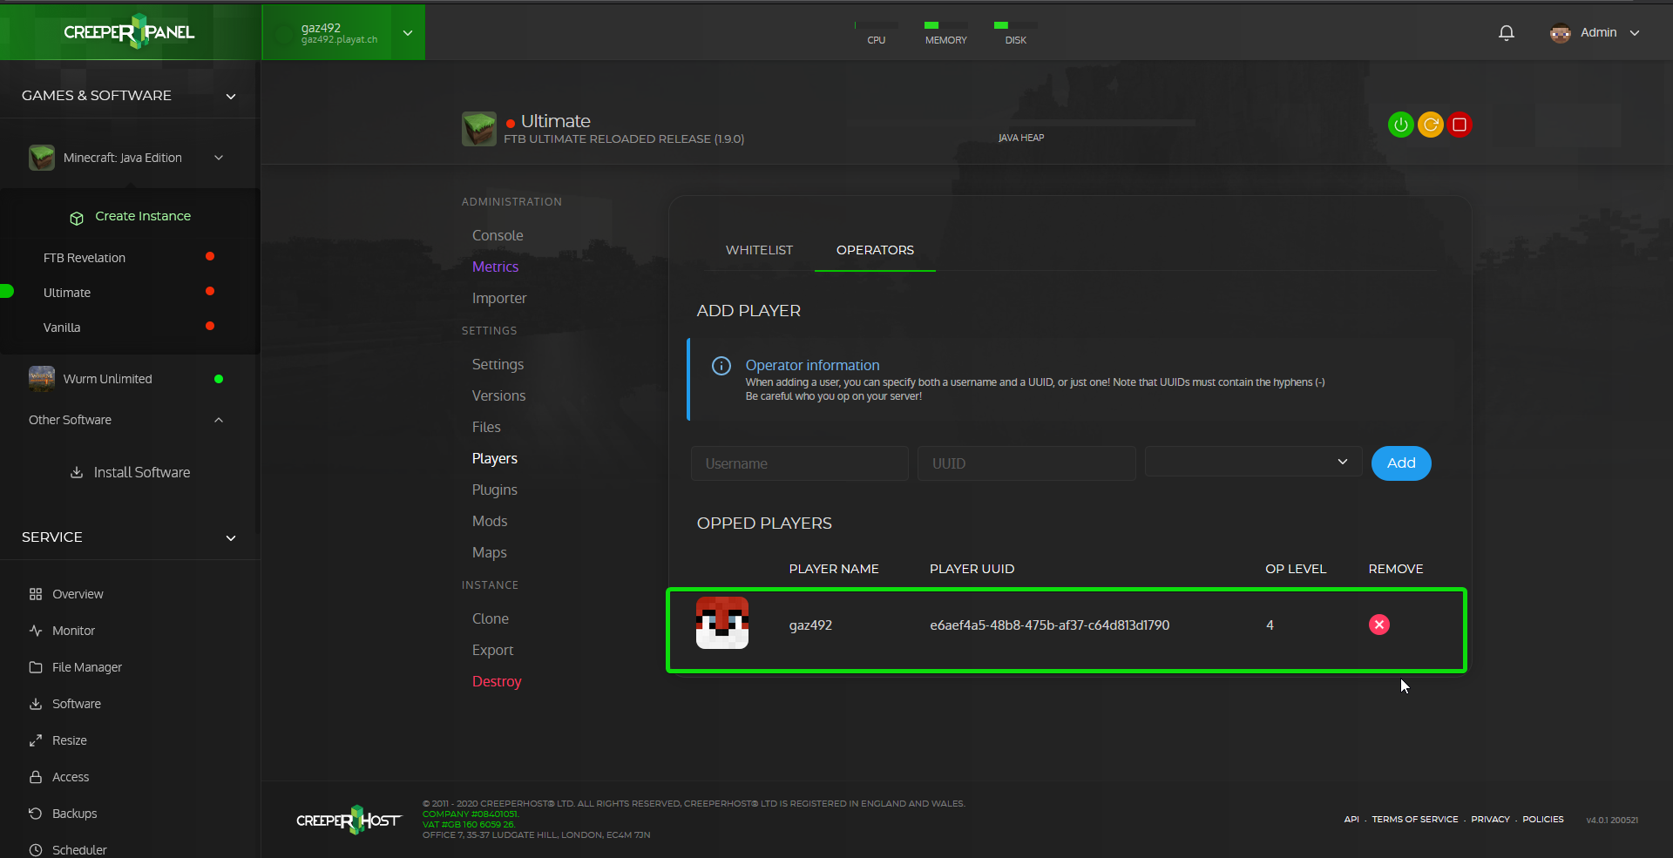This screenshot has height=858, width=1673.
Task: Open the Maps page
Action: pyautogui.click(x=489, y=552)
